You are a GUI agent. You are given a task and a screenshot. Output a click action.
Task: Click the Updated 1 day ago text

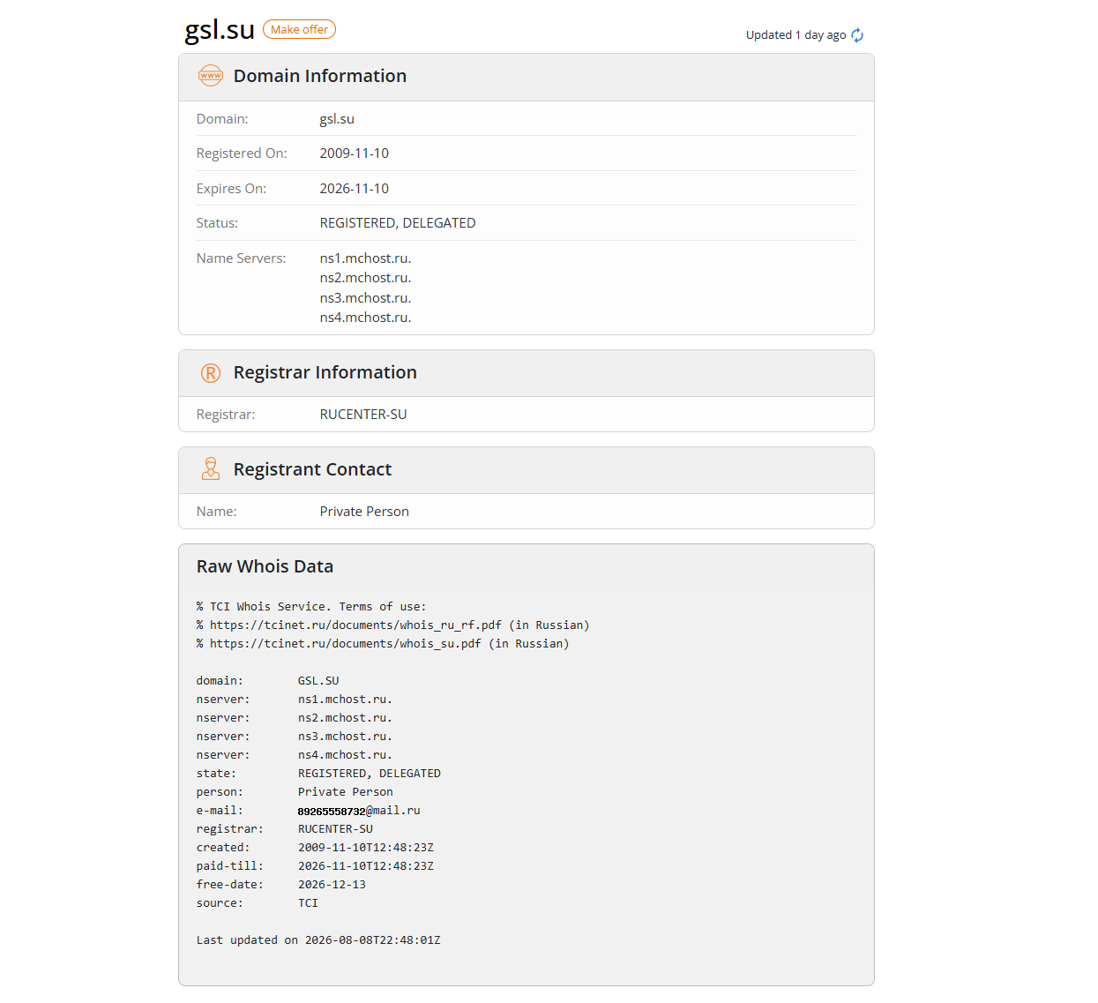pyautogui.click(x=795, y=35)
